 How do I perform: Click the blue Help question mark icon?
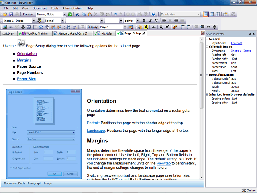153,14
